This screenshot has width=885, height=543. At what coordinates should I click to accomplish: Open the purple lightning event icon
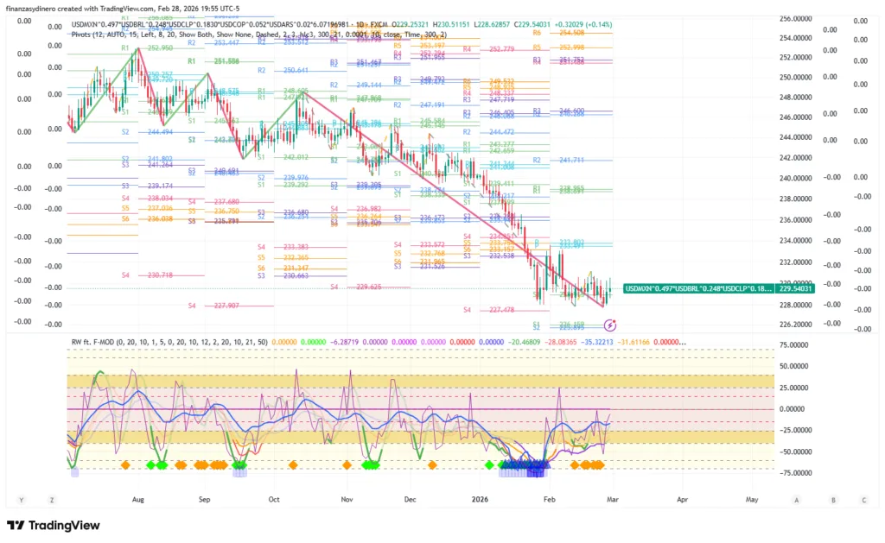pyautogui.click(x=610, y=325)
